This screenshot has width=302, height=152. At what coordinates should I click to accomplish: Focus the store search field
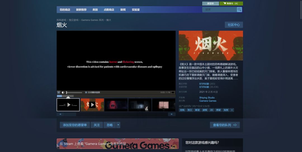coord(220,9)
